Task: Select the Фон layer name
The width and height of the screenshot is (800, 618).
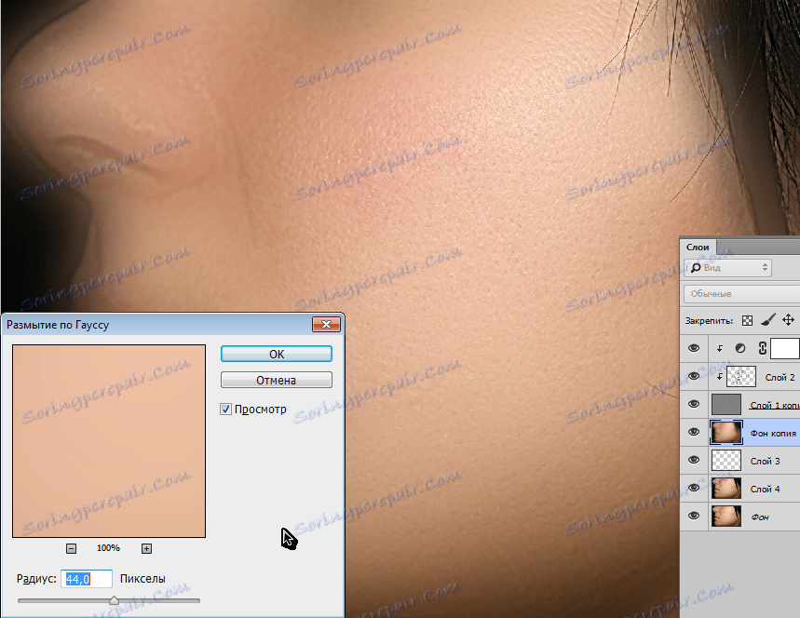Action: 760,517
